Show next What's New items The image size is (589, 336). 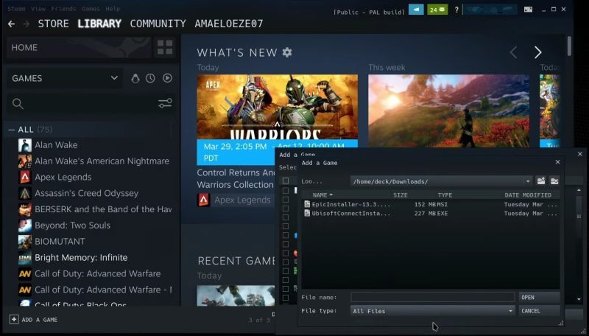538,52
